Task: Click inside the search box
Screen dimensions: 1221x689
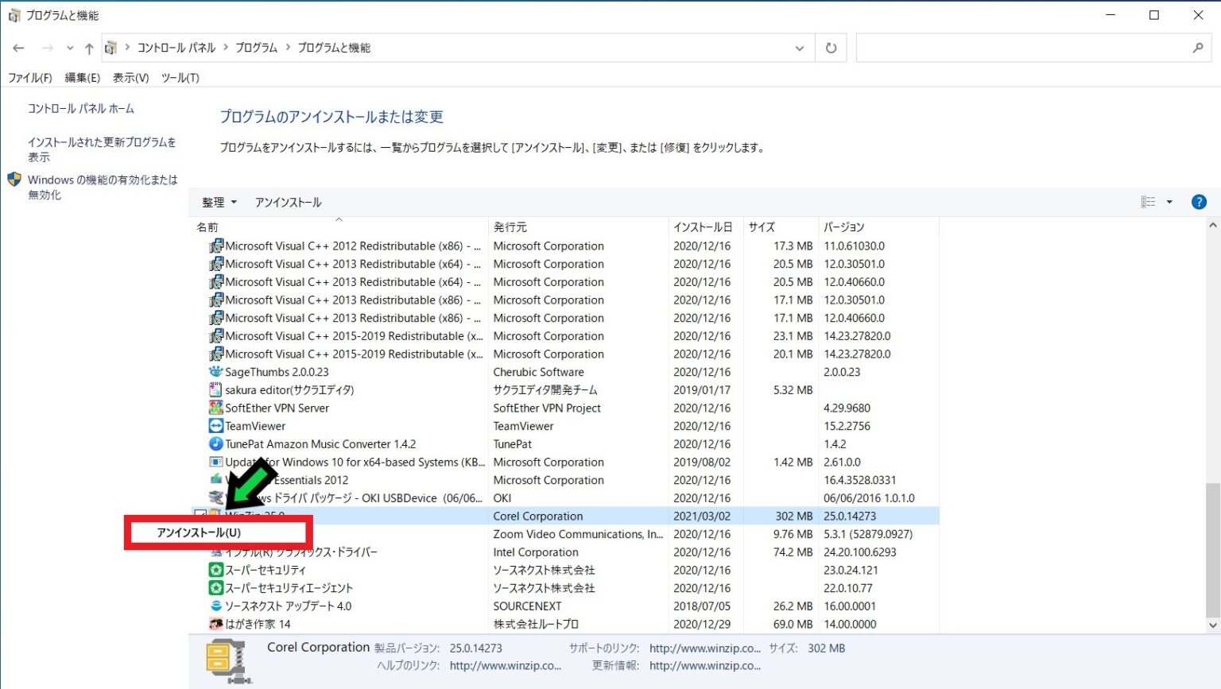Action: [x=1025, y=48]
